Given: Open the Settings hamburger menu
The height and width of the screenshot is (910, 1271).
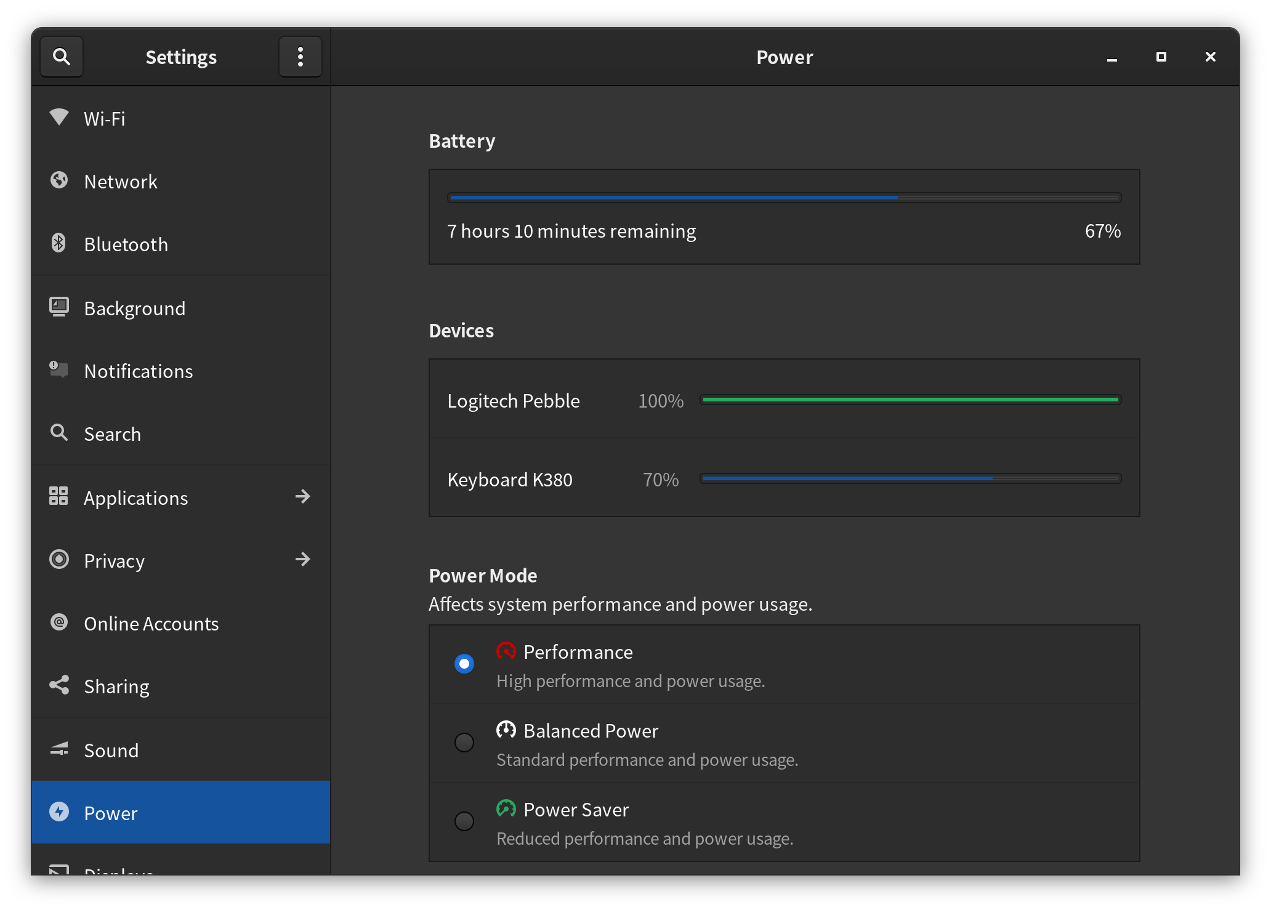Looking at the screenshot, I should click(x=300, y=56).
